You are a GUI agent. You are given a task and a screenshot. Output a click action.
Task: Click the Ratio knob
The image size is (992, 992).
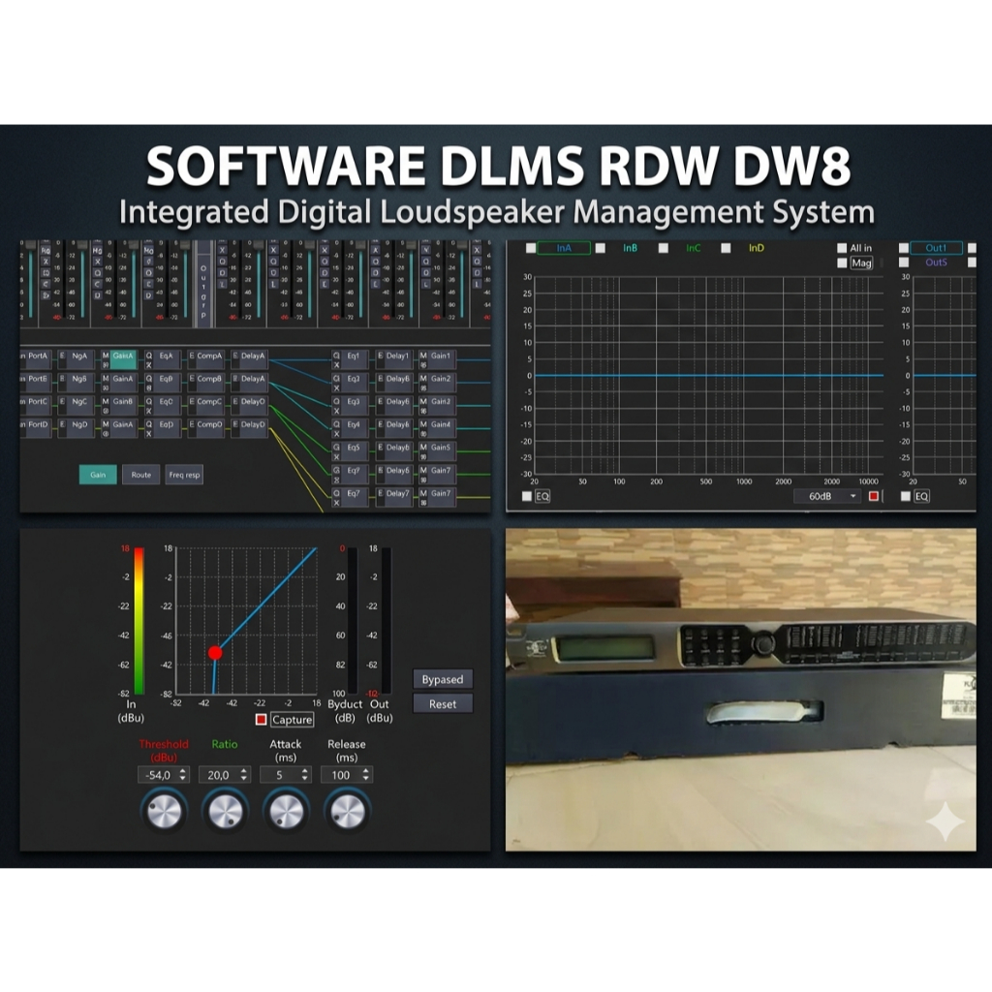(x=225, y=811)
